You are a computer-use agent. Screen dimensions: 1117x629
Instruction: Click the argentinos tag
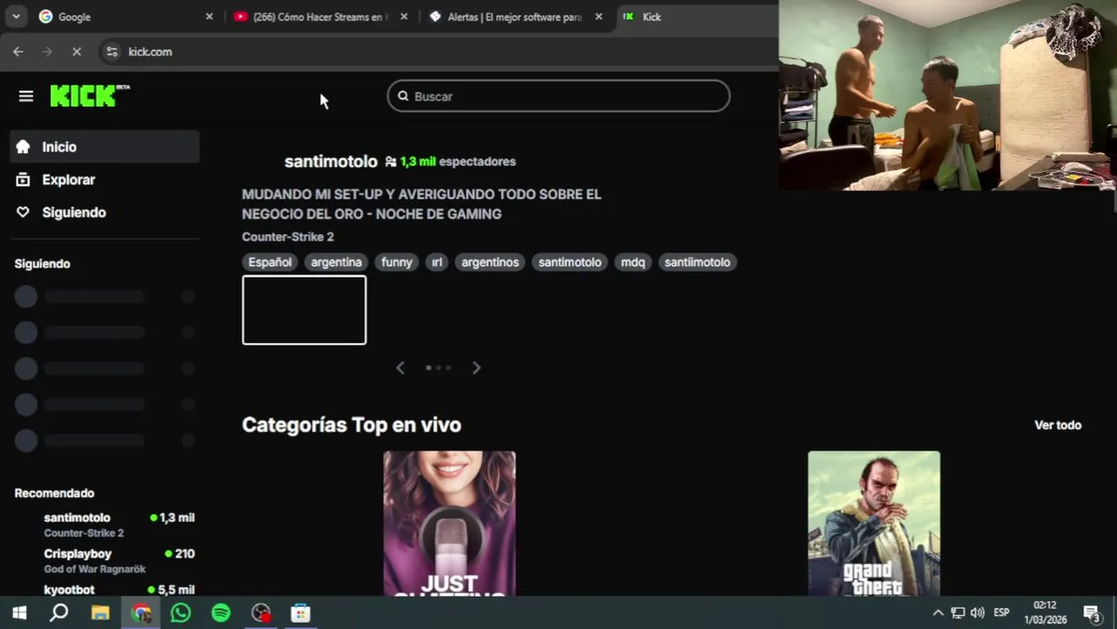pyautogui.click(x=490, y=262)
